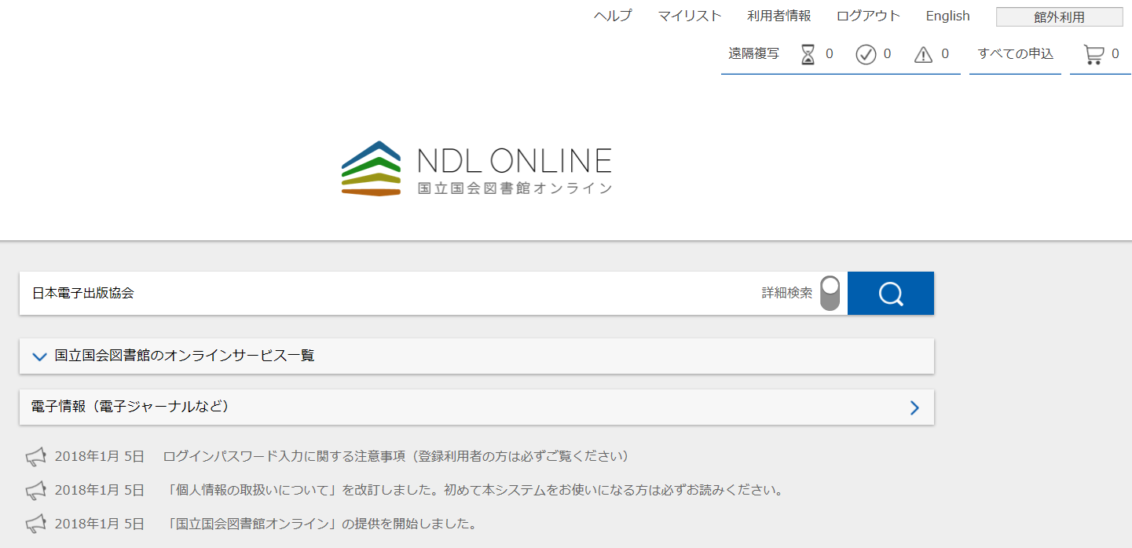Click megaphone icon beside 個人情報 notice
1132x548 pixels.
tap(36, 490)
